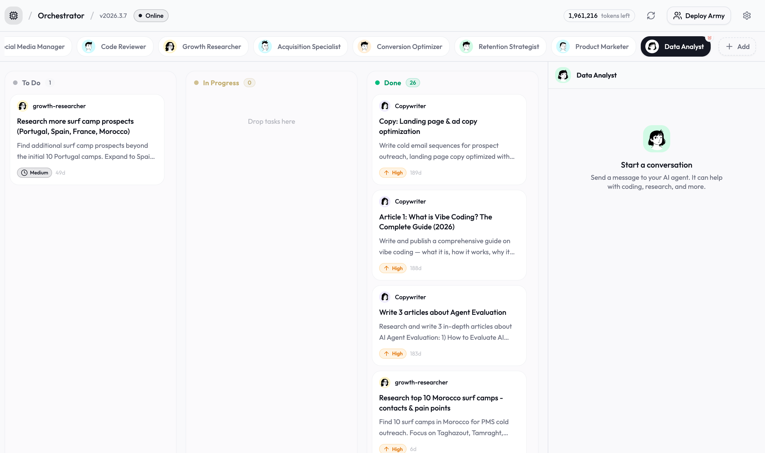The height and width of the screenshot is (453, 765).
Task: Click Copywriter avatar on Landing page card
Action: [x=385, y=106]
